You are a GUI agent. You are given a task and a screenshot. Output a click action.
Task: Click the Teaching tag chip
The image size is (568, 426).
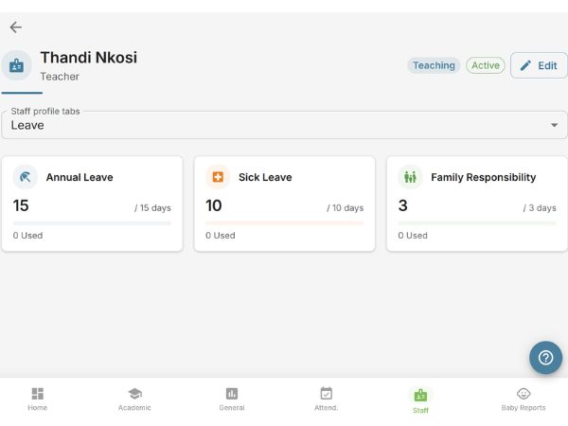point(434,65)
